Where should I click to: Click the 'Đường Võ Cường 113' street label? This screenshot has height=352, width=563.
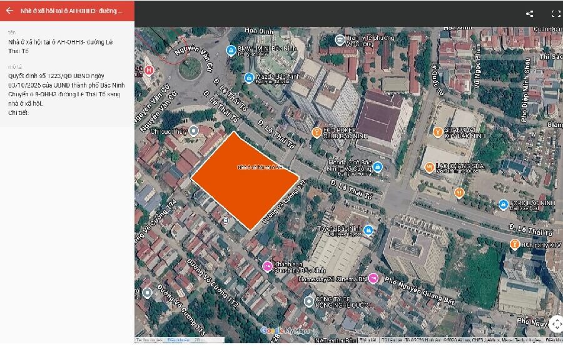click(212, 284)
